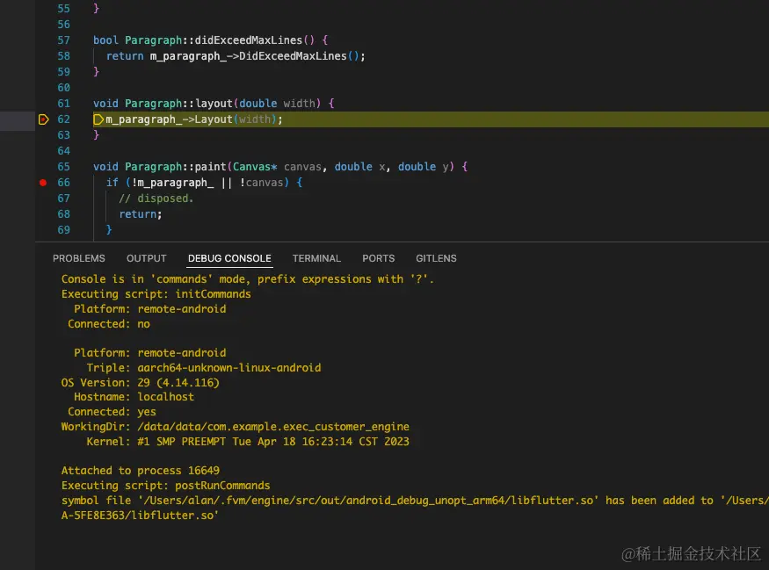Viewport: 769px width, 570px height.
Task: Click the 'Triple: aarch64-unknown-linux-android' console line
Action: click(x=204, y=368)
